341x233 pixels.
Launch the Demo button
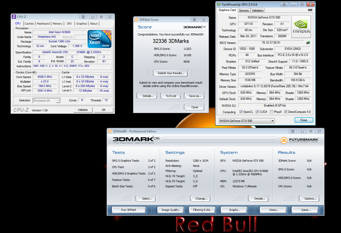pyautogui.click(x=274, y=210)
